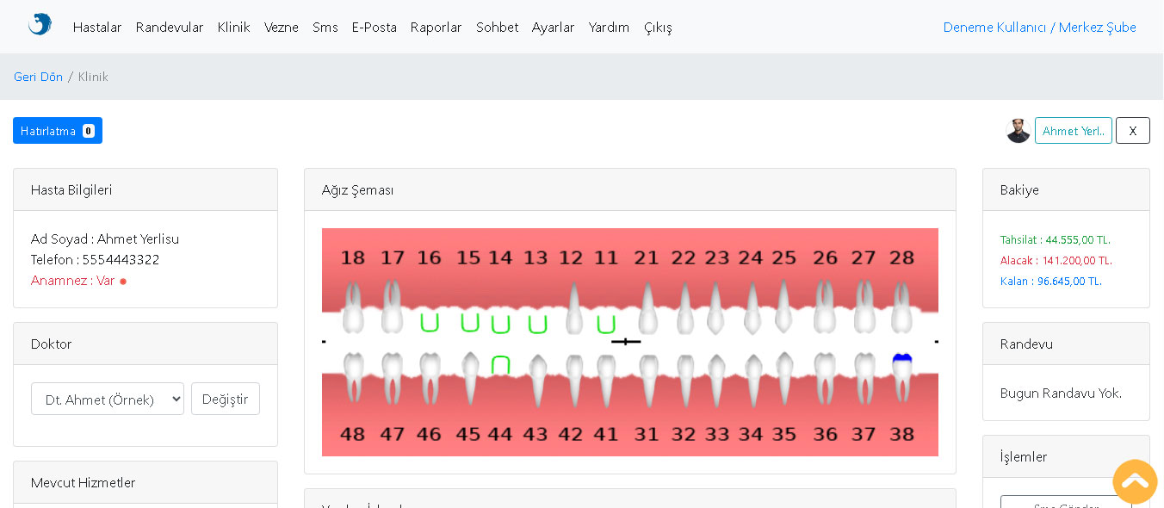Image resolution: width=1164 pixels, height=508 pixels.
Task: Open the Raporlar menu
Action: pyautogui.click(x=436, y=28)
